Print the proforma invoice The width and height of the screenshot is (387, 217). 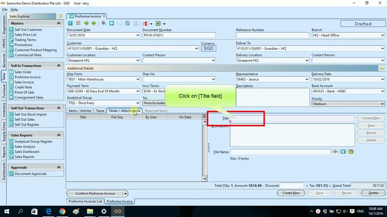(x=112, y=24)
